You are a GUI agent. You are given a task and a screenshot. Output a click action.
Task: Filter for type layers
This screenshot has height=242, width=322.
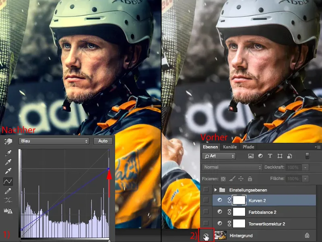pos(270,156)
